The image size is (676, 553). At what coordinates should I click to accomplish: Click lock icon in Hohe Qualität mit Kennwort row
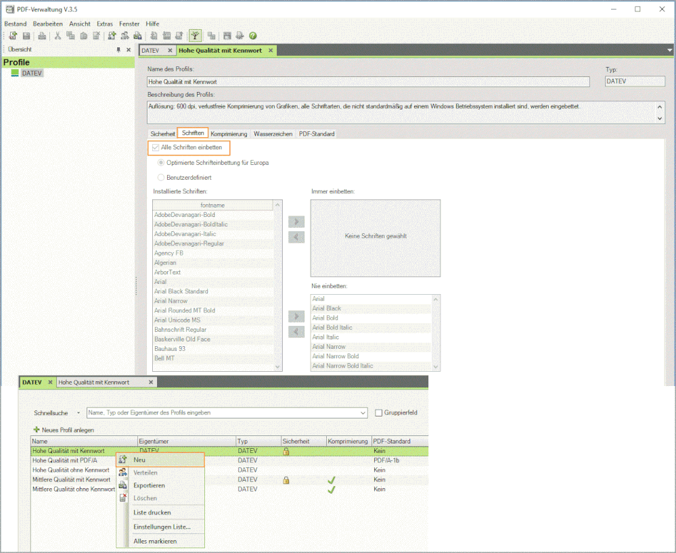[286, 452]
